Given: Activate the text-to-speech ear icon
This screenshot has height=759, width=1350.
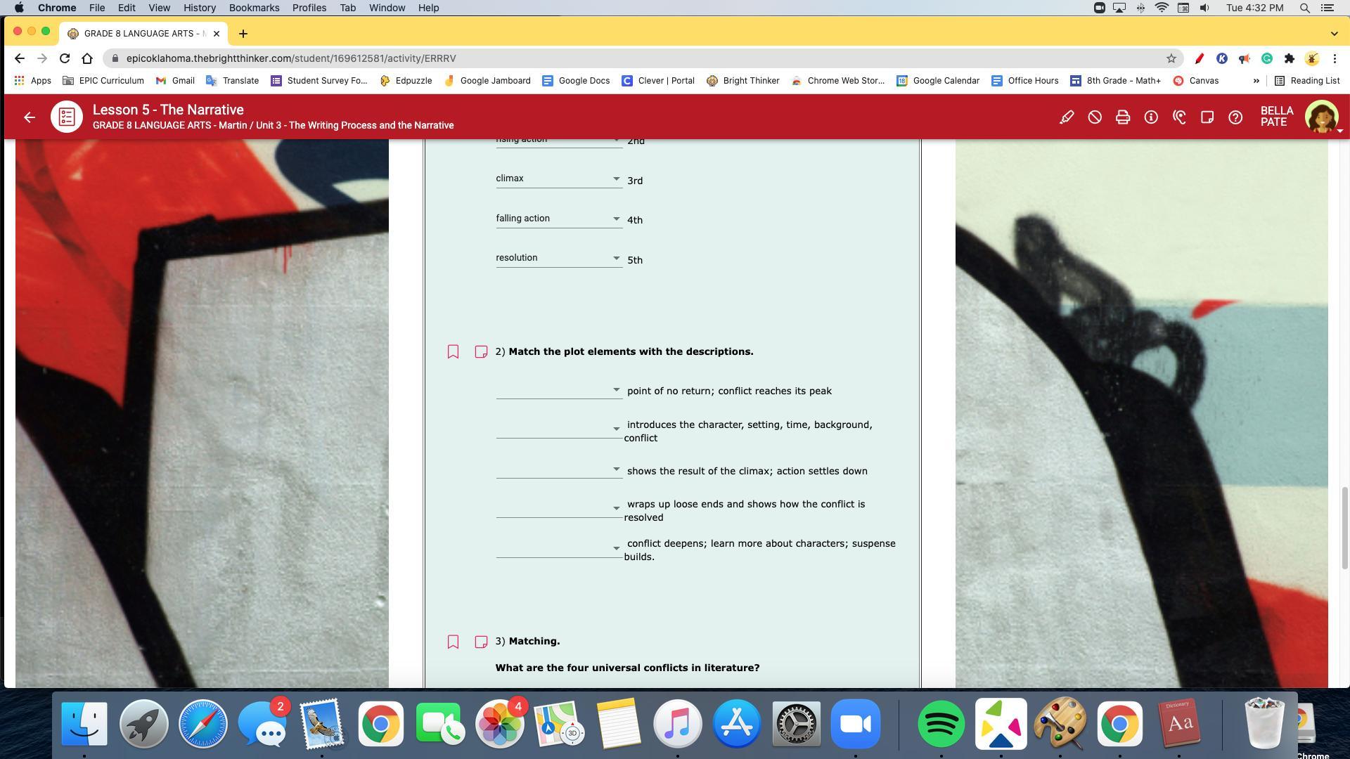Looking at the screenshot, I should coord(1179,117).
